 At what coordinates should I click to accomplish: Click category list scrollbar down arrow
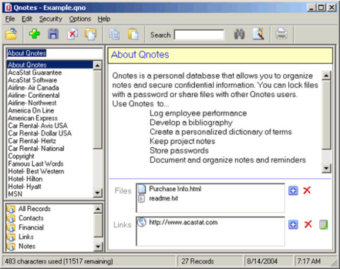pos(98,246)
